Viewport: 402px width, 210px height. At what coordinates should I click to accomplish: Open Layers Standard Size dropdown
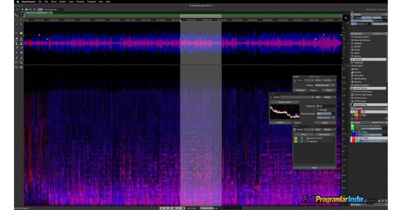(x=377, y=123)
